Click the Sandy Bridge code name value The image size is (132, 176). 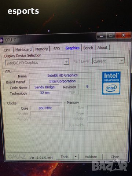44,87
